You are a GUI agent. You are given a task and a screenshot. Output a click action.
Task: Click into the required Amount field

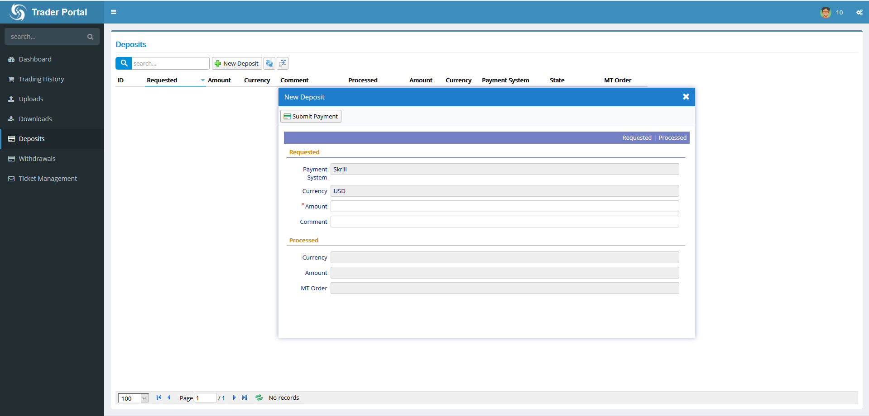click(504, 206)
